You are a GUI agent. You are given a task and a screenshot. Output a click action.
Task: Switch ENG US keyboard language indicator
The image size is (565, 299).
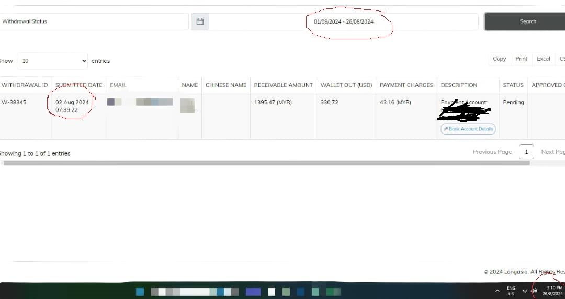pyautogui.click(x=511, y=291)
